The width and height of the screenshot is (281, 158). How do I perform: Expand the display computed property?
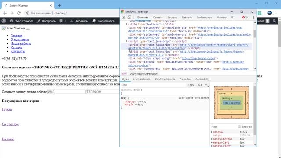point(212,132)
